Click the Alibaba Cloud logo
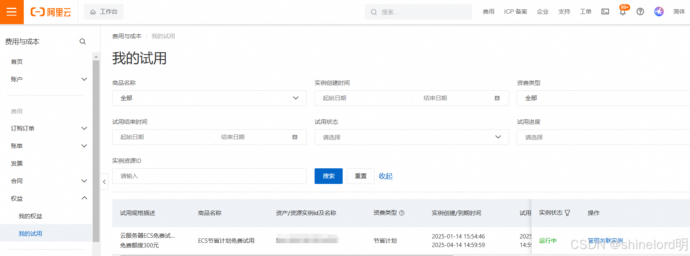This screenshot has width=690, height=256. 51,12
